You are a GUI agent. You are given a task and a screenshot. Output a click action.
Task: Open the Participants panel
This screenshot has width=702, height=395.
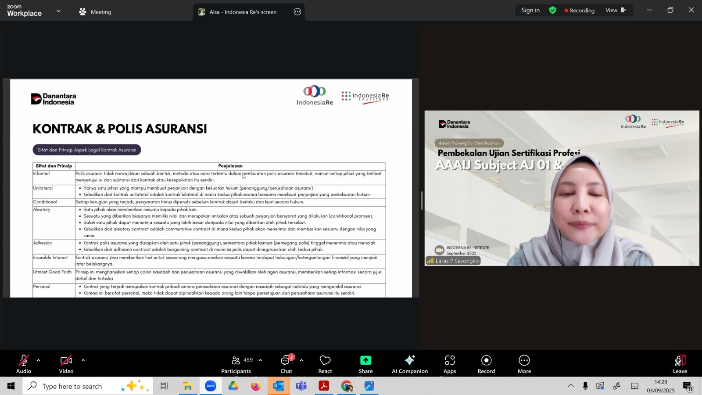click(236, 364)
